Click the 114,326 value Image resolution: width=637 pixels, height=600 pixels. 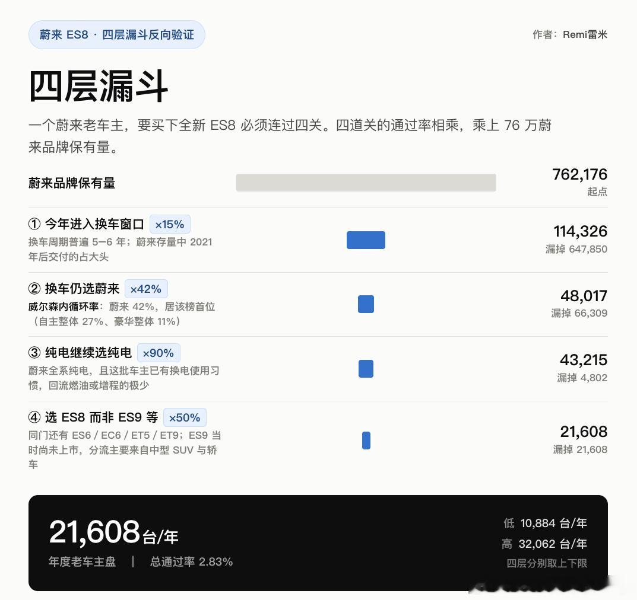point(580,232)
